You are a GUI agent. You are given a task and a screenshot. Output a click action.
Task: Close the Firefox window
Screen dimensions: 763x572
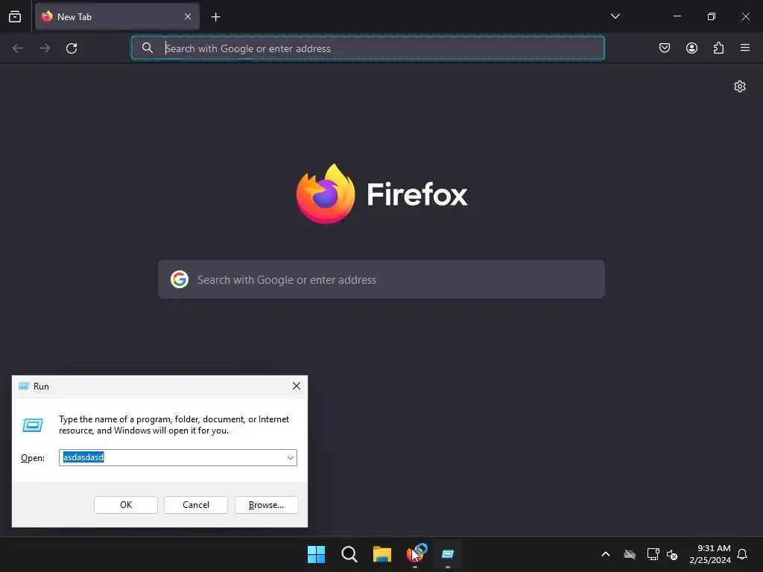tap(745, 16)
